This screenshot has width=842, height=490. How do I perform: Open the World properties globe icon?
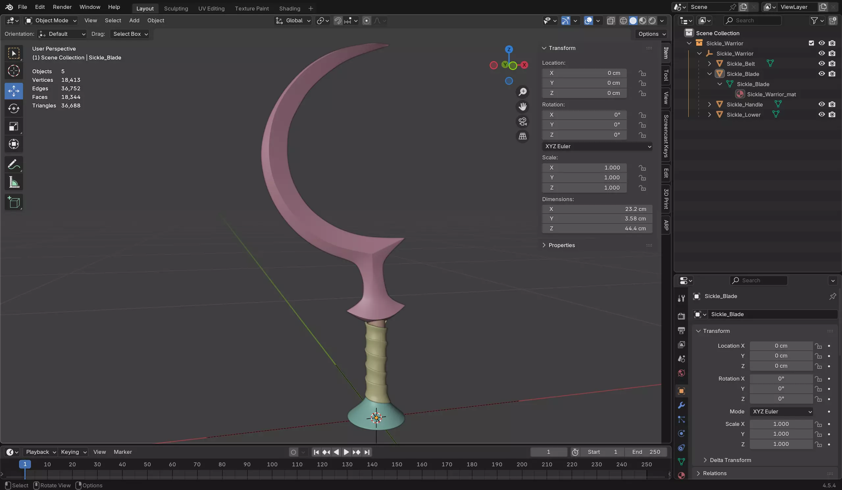pyautogui.click(x=681, y=373)
